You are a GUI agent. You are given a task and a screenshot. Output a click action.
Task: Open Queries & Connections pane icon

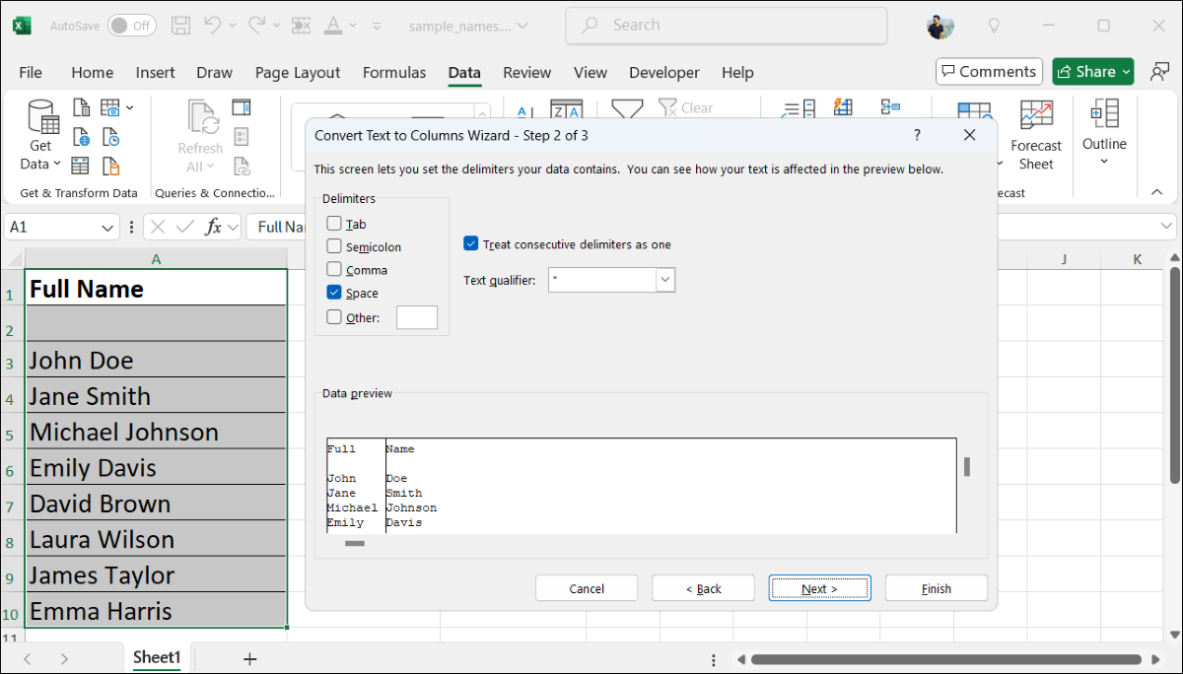click(x=242, y=106)
